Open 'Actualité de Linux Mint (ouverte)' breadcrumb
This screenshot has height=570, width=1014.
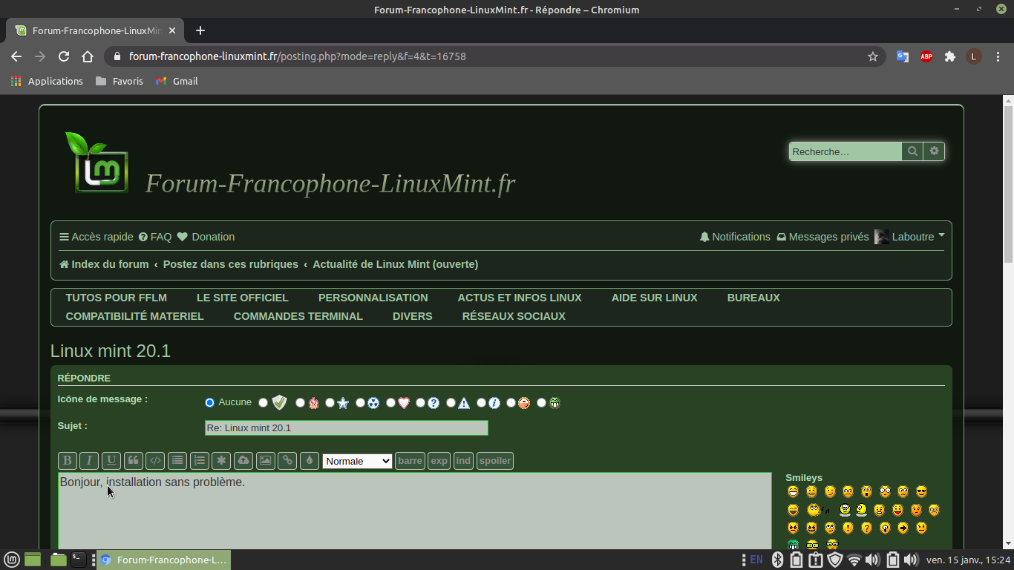[x=396, y=264]
